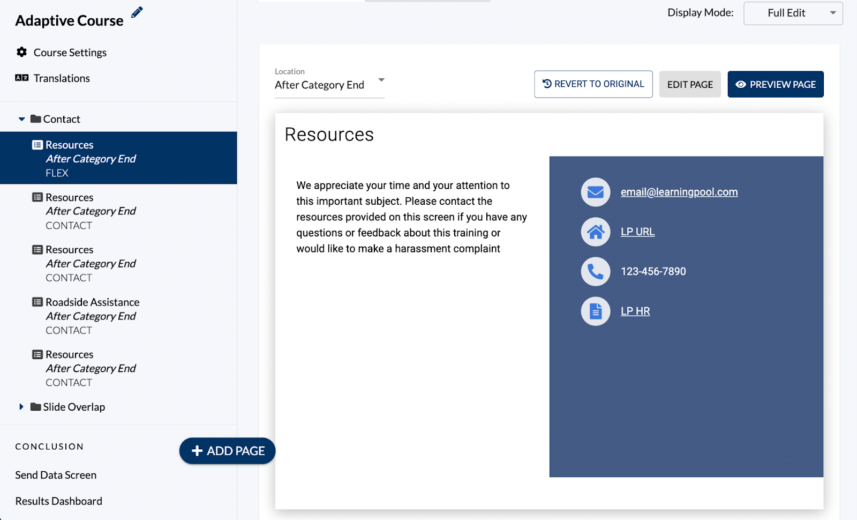Open the Location After Category End dropdown
Image resolution: width=857 pixels, height=520 pixels.
329,85
